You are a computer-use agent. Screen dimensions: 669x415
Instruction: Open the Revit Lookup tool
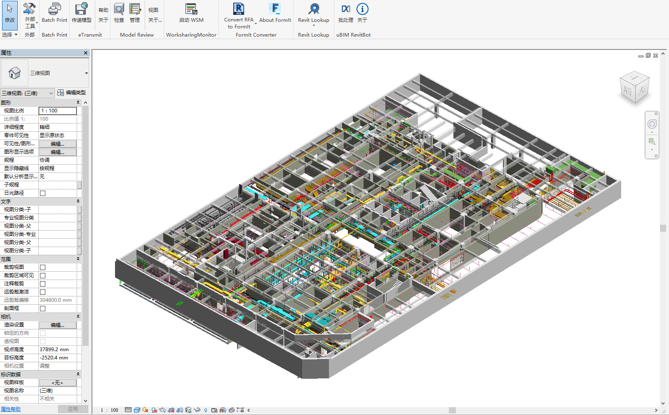click(314, 12)
